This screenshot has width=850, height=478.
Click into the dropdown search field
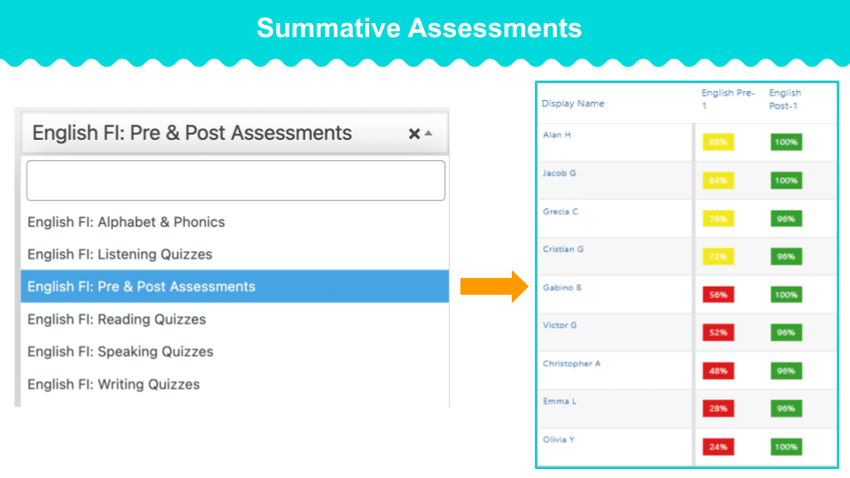point(236,181)
